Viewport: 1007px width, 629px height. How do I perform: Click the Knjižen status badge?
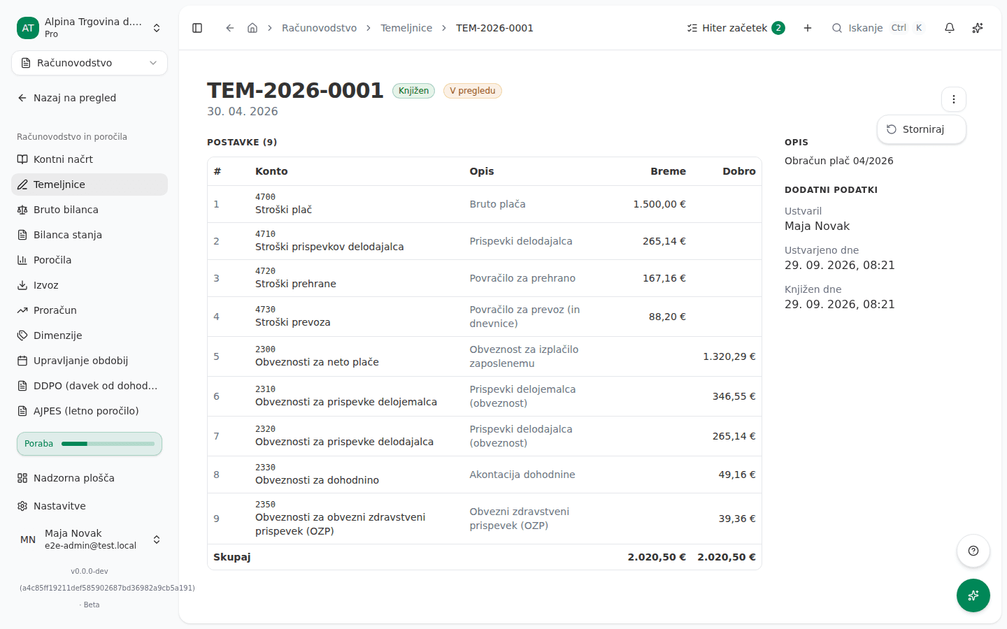413,91
